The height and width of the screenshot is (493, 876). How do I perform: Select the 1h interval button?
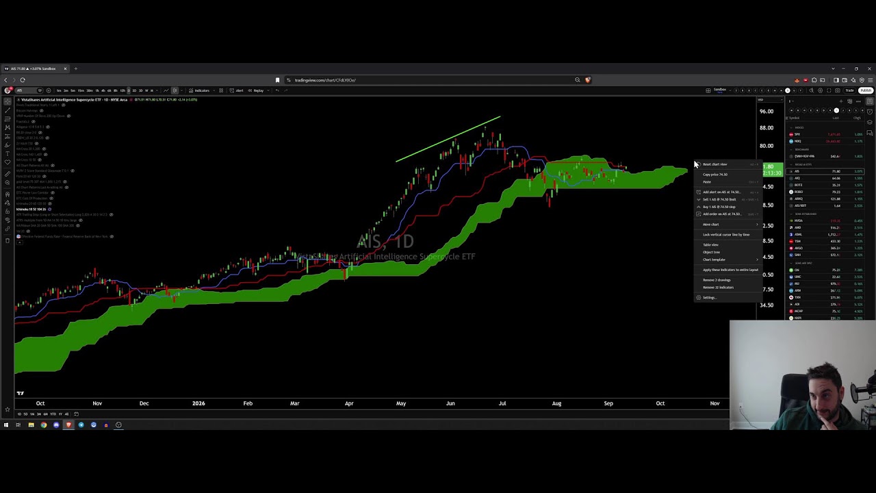pyautogui.click(x=97, y=90)
